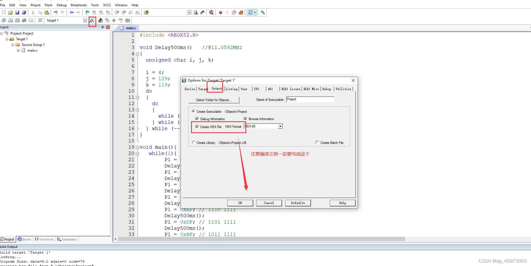Screen dimensions: 531x266
Task: Click Cancel in Options dialog
Action: pos(269,203)
